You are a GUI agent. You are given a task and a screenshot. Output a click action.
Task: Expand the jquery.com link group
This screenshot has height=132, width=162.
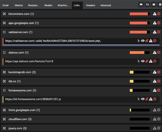click(4, 128)
